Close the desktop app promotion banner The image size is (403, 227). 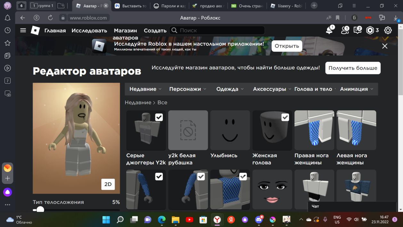click(x=385, y=46)
